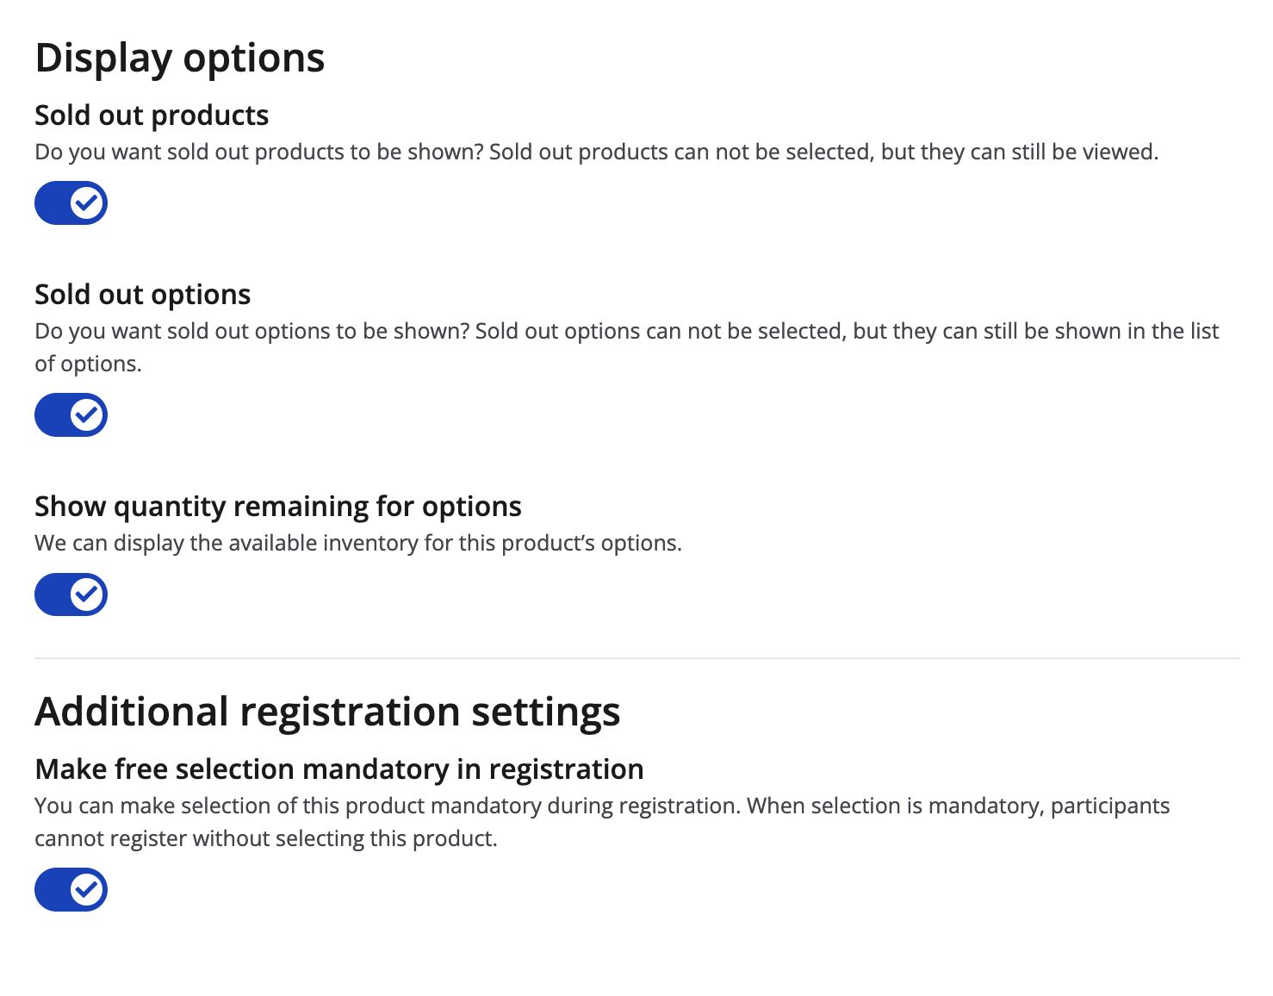Click the description text about sold out products
The width and height of the screenshot is (1273, 996).
pos(596,153)
